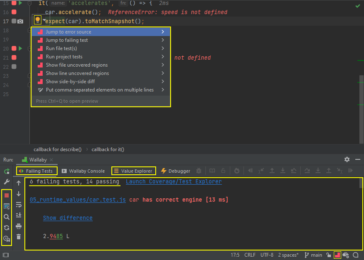This screenshot has width=364, height=260.
Task: Hide the Run panel with the dash icon
Action: point(358,159)
